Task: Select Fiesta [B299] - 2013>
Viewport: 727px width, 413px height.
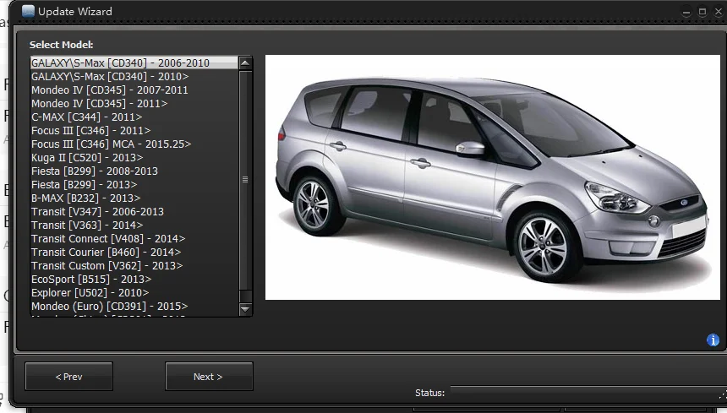Action: coord(134,185)
